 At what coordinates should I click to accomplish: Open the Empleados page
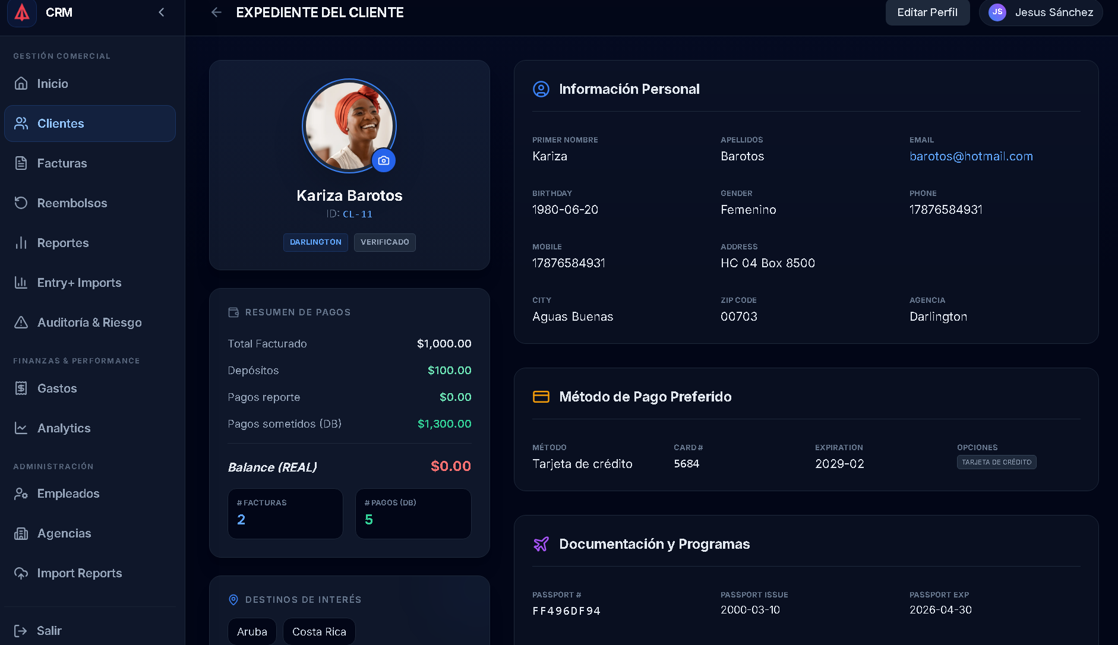click(90, 494)
